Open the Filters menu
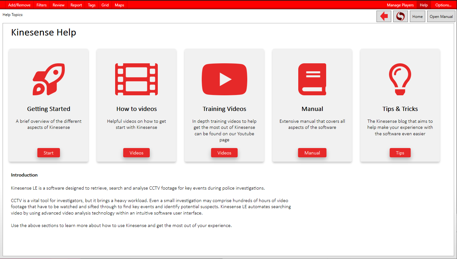 [42, 5]
